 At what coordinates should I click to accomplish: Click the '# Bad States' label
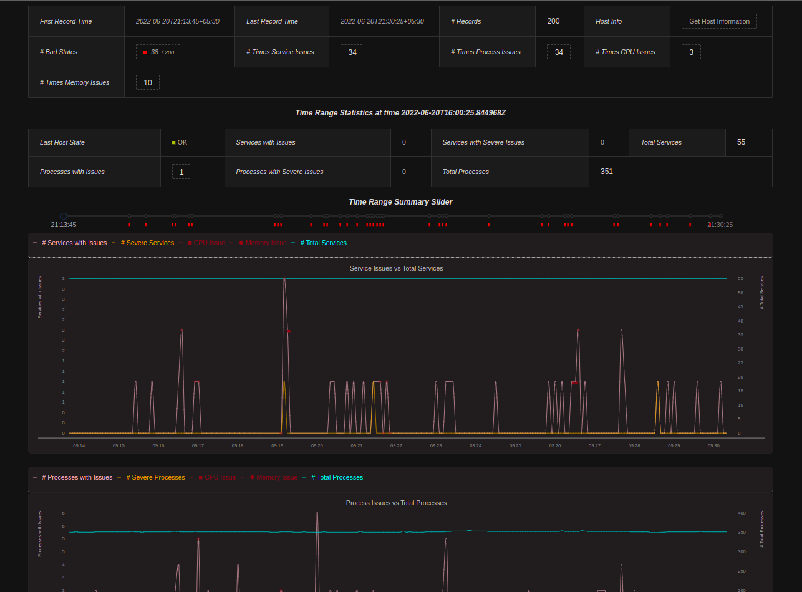click(59, 52)
